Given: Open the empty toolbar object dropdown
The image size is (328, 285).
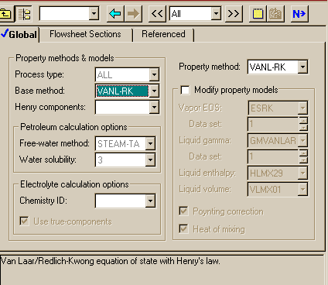Looking at the screenshot, I should pos(94,13).
